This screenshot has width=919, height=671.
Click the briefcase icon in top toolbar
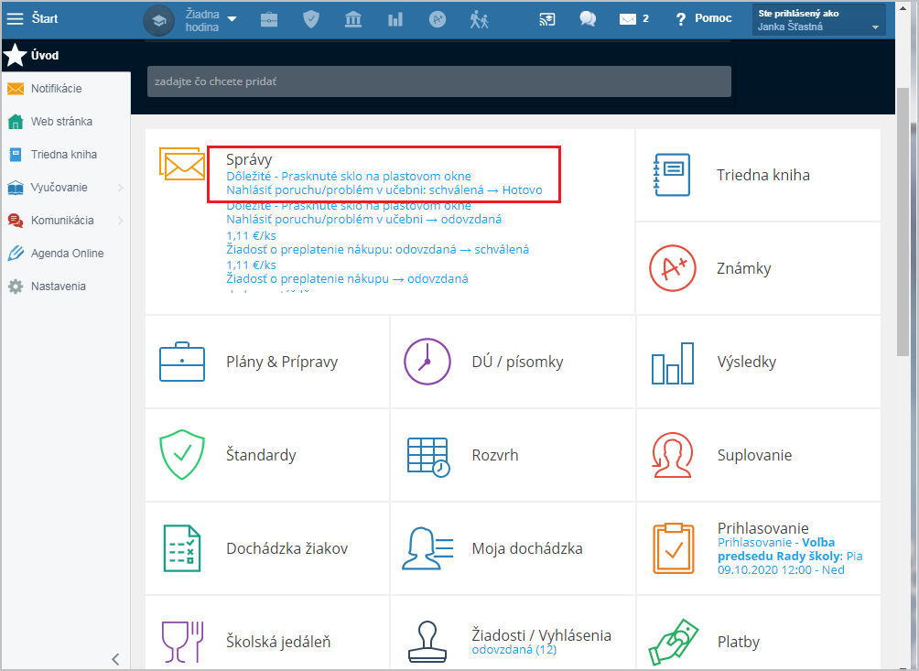click(x=269, y=19)
